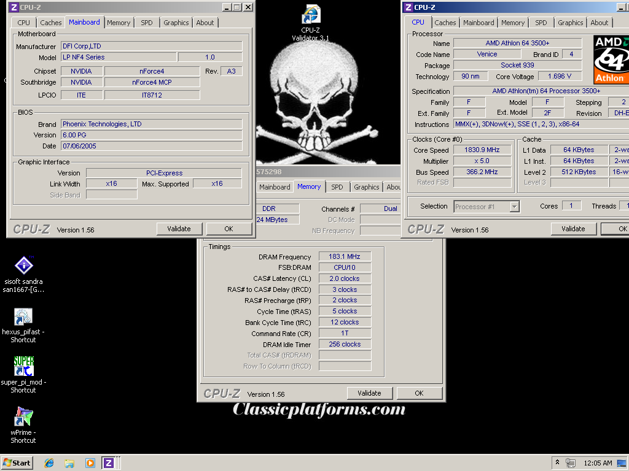Click OK in the Memory window

(419, 393)
